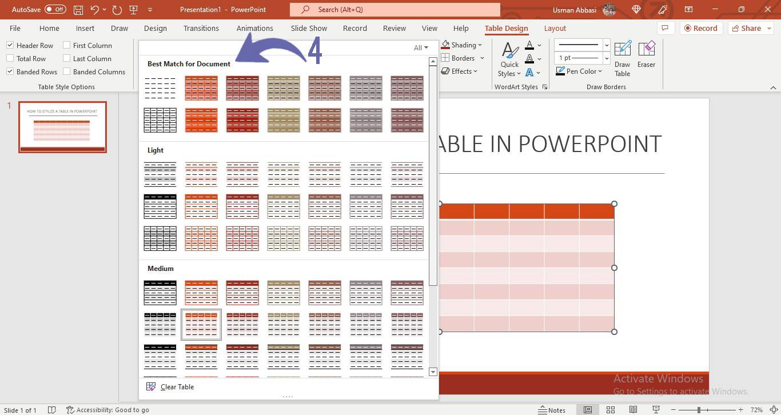The image size is (781, 415).
Task: Check the Banded Columns option
Action: [67, 71]
